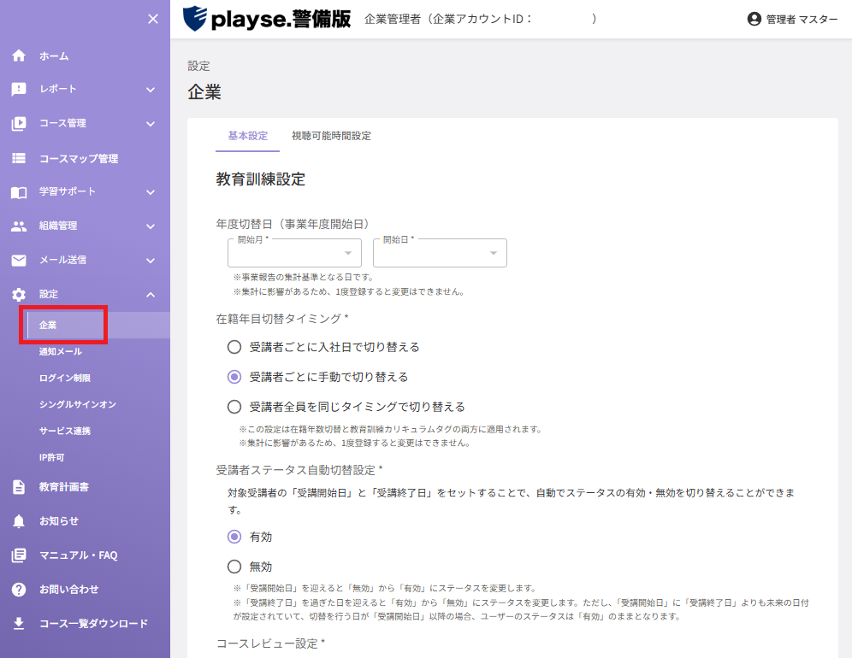Image resolution: width=852 pixels, height=658 pixels.
Task: Click the Settings gear icon
Action: click(19, 294)
